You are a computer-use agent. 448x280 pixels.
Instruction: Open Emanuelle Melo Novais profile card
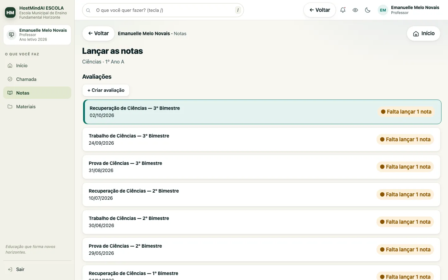point(37,35)
